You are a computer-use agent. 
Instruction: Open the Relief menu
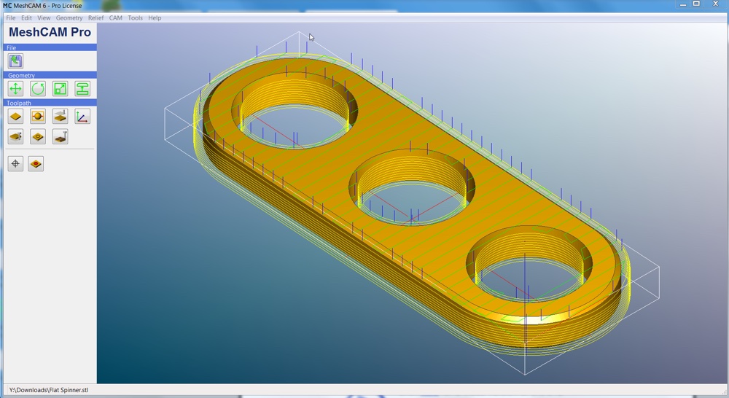pos(95,17)
